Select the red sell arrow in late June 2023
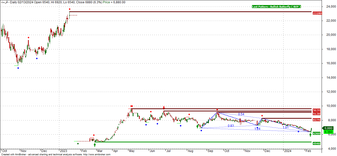The height and width of the screenshot is (156, 337). coord(164,108)
